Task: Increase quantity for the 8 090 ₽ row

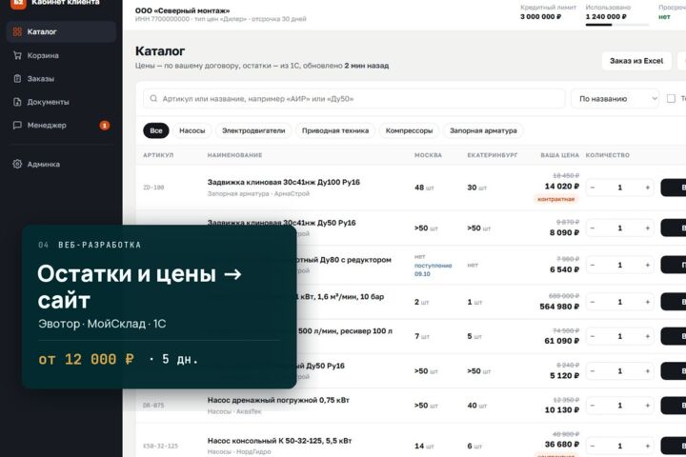Action: 648,228
